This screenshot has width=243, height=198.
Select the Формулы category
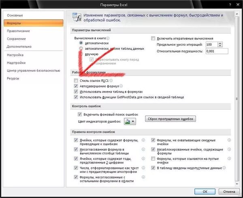(x=34, y=23)
